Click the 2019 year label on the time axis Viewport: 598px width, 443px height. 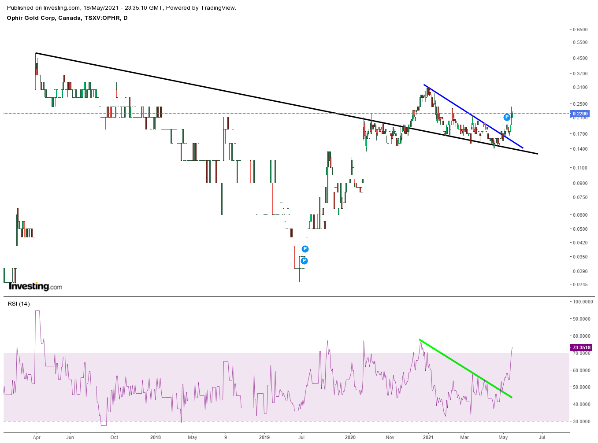tap(264, 437)
